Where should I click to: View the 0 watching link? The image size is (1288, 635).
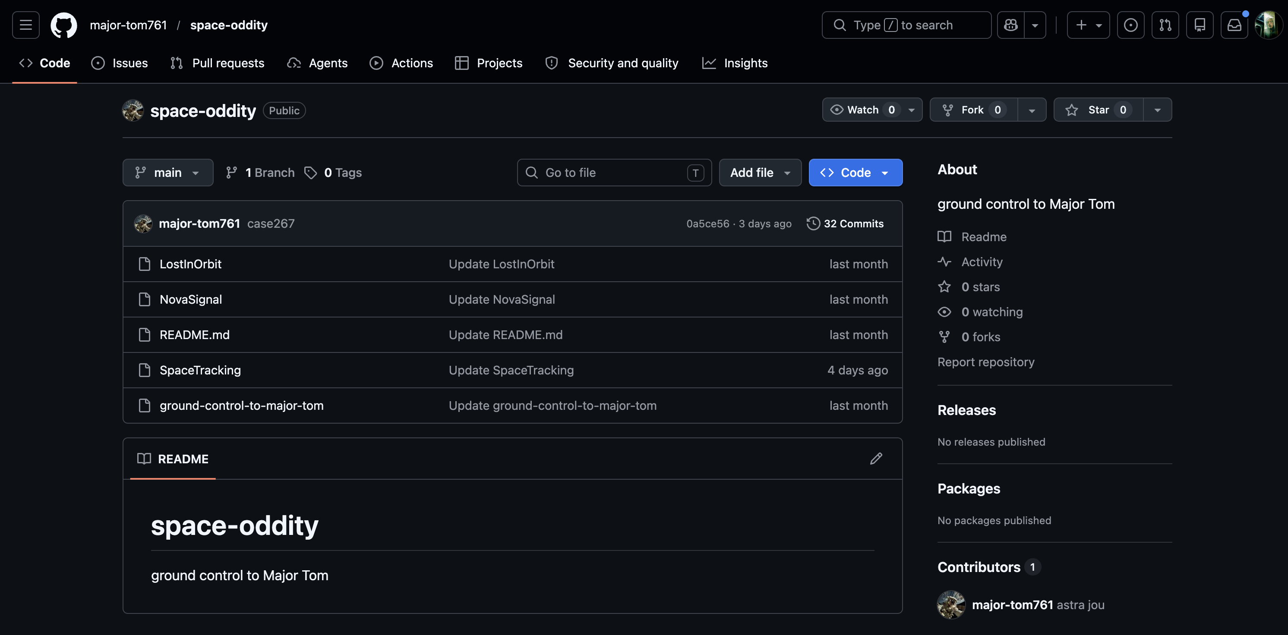point(980,312)
